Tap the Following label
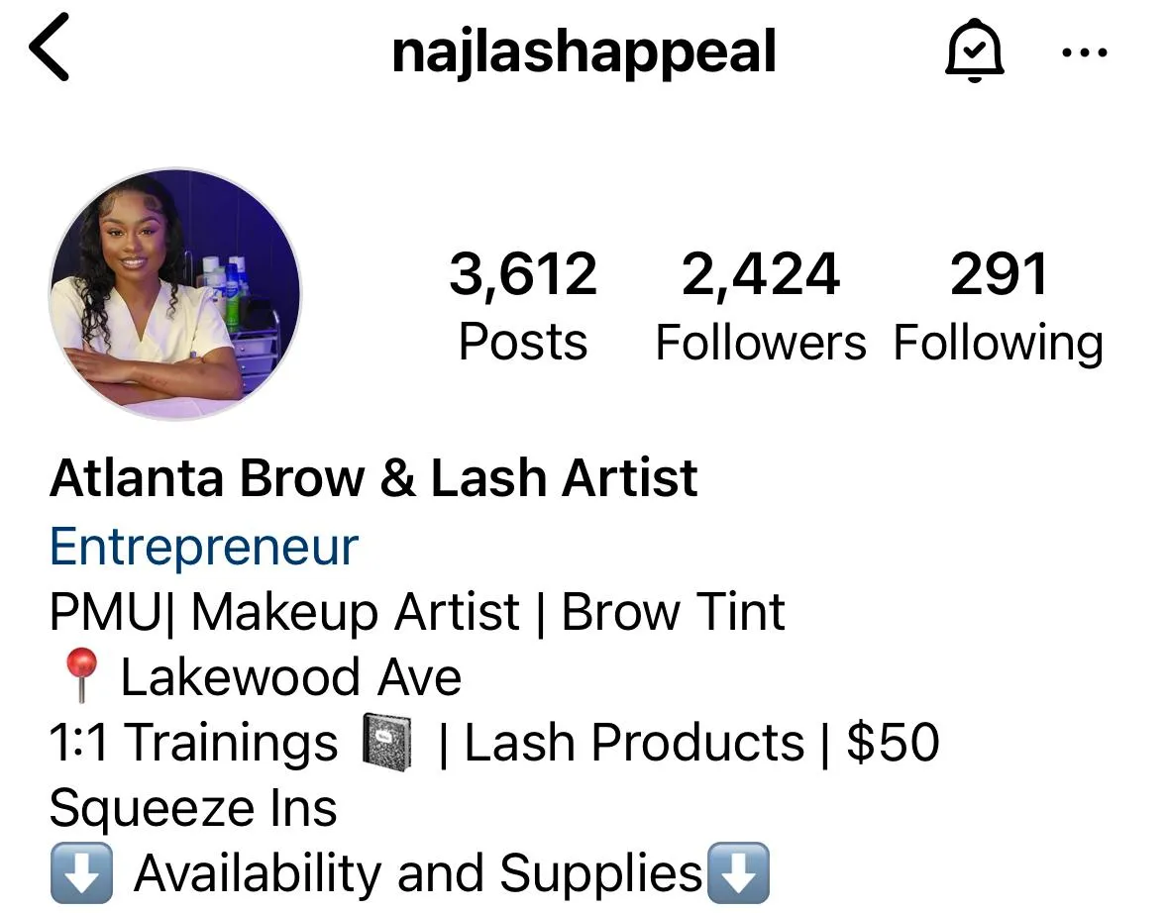 pos(999,344)
